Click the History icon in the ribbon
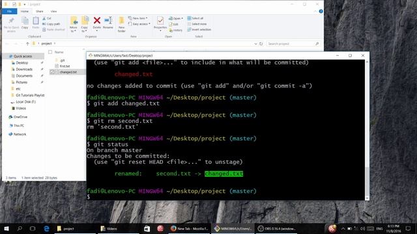The height and width of the screenshot is (234, 417). [x=171, y=30]
